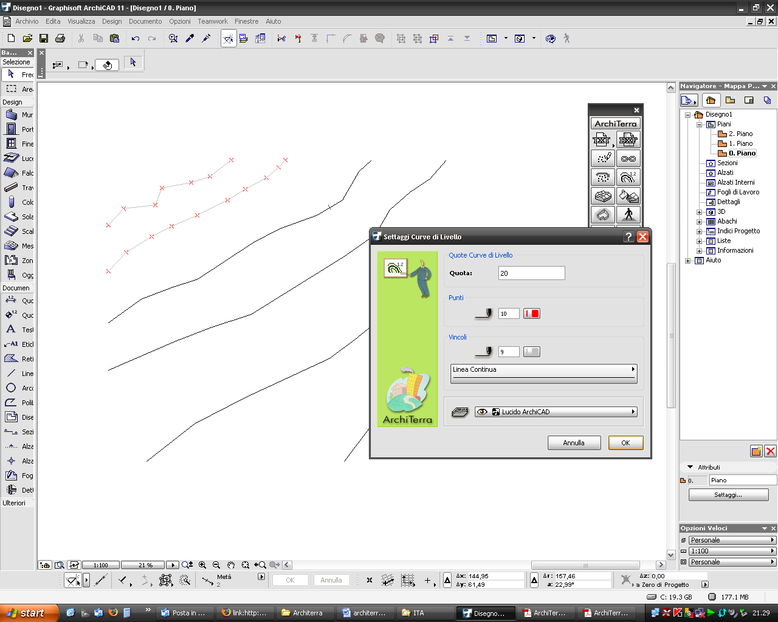Screen dimensions: 778x622
Task: Open the Teamwork menu
Action: tap(212, 21)
